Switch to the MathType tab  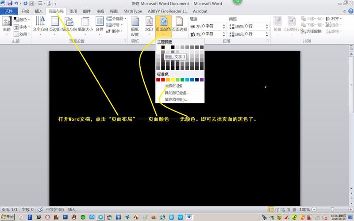point(133,11)
